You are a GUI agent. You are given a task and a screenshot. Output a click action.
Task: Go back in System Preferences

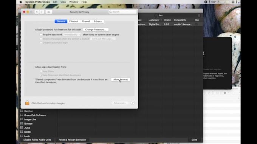(37, 12)
